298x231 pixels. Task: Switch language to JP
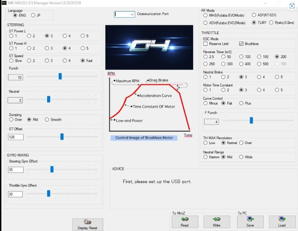tap(33, 15)
